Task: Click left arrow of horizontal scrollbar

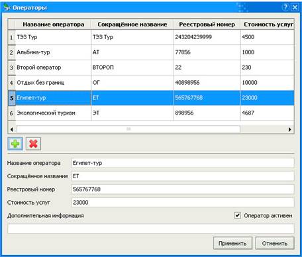Action: 12,129
